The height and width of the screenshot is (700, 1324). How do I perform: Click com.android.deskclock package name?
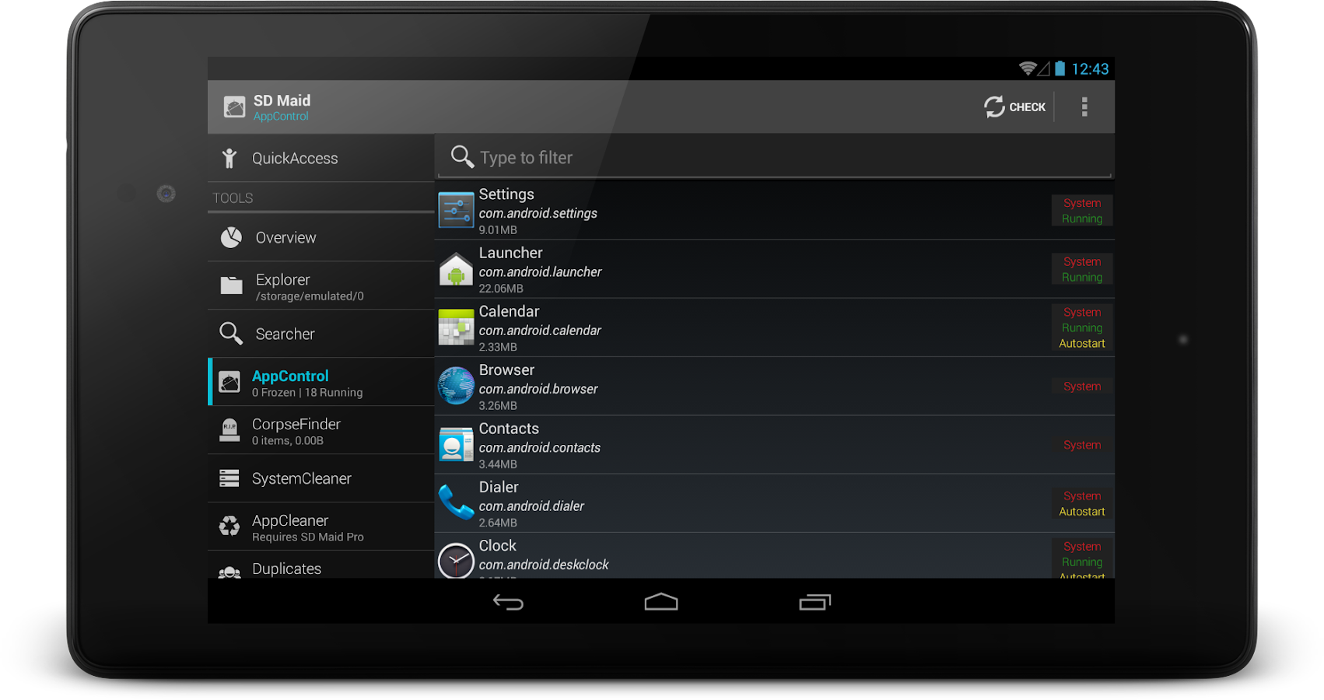tap(544, 565)
